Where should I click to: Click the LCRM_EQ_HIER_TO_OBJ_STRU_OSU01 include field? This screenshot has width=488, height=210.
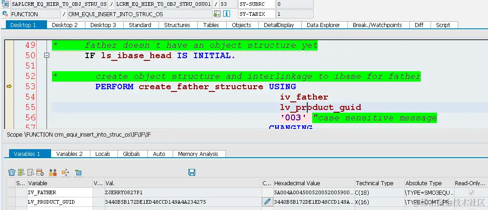(164, 5)
